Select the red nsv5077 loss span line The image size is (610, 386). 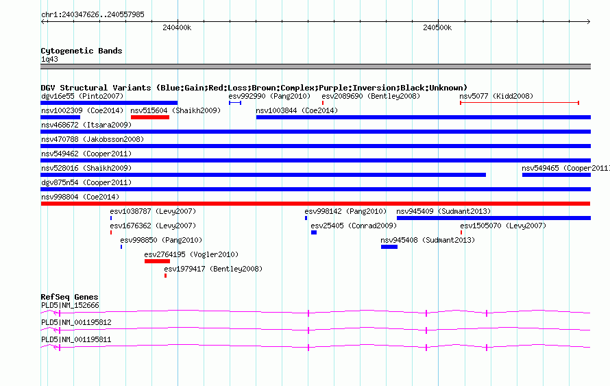(520, 103)
